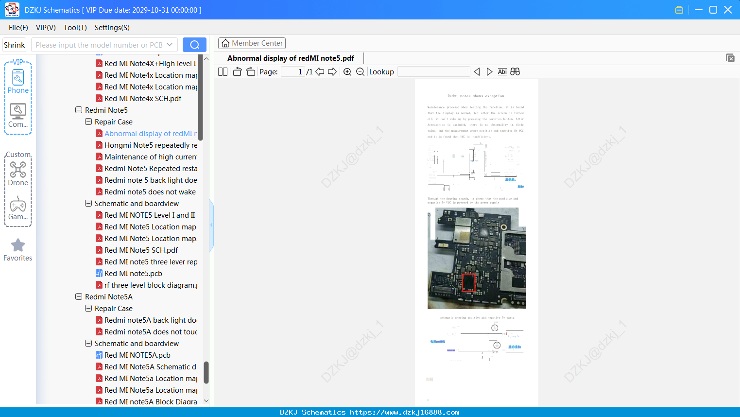Click the yellow briefcase icon in title bar

[x=679, y=10]
